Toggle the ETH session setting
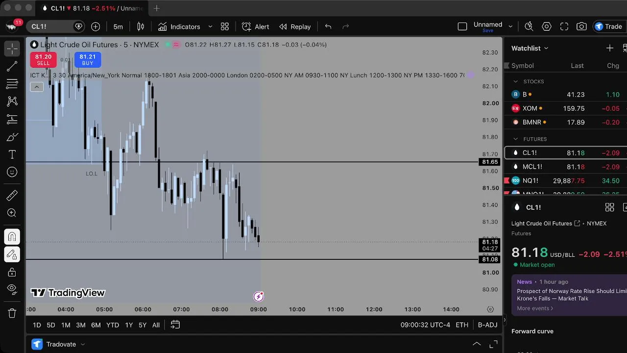 click(462, 325)
